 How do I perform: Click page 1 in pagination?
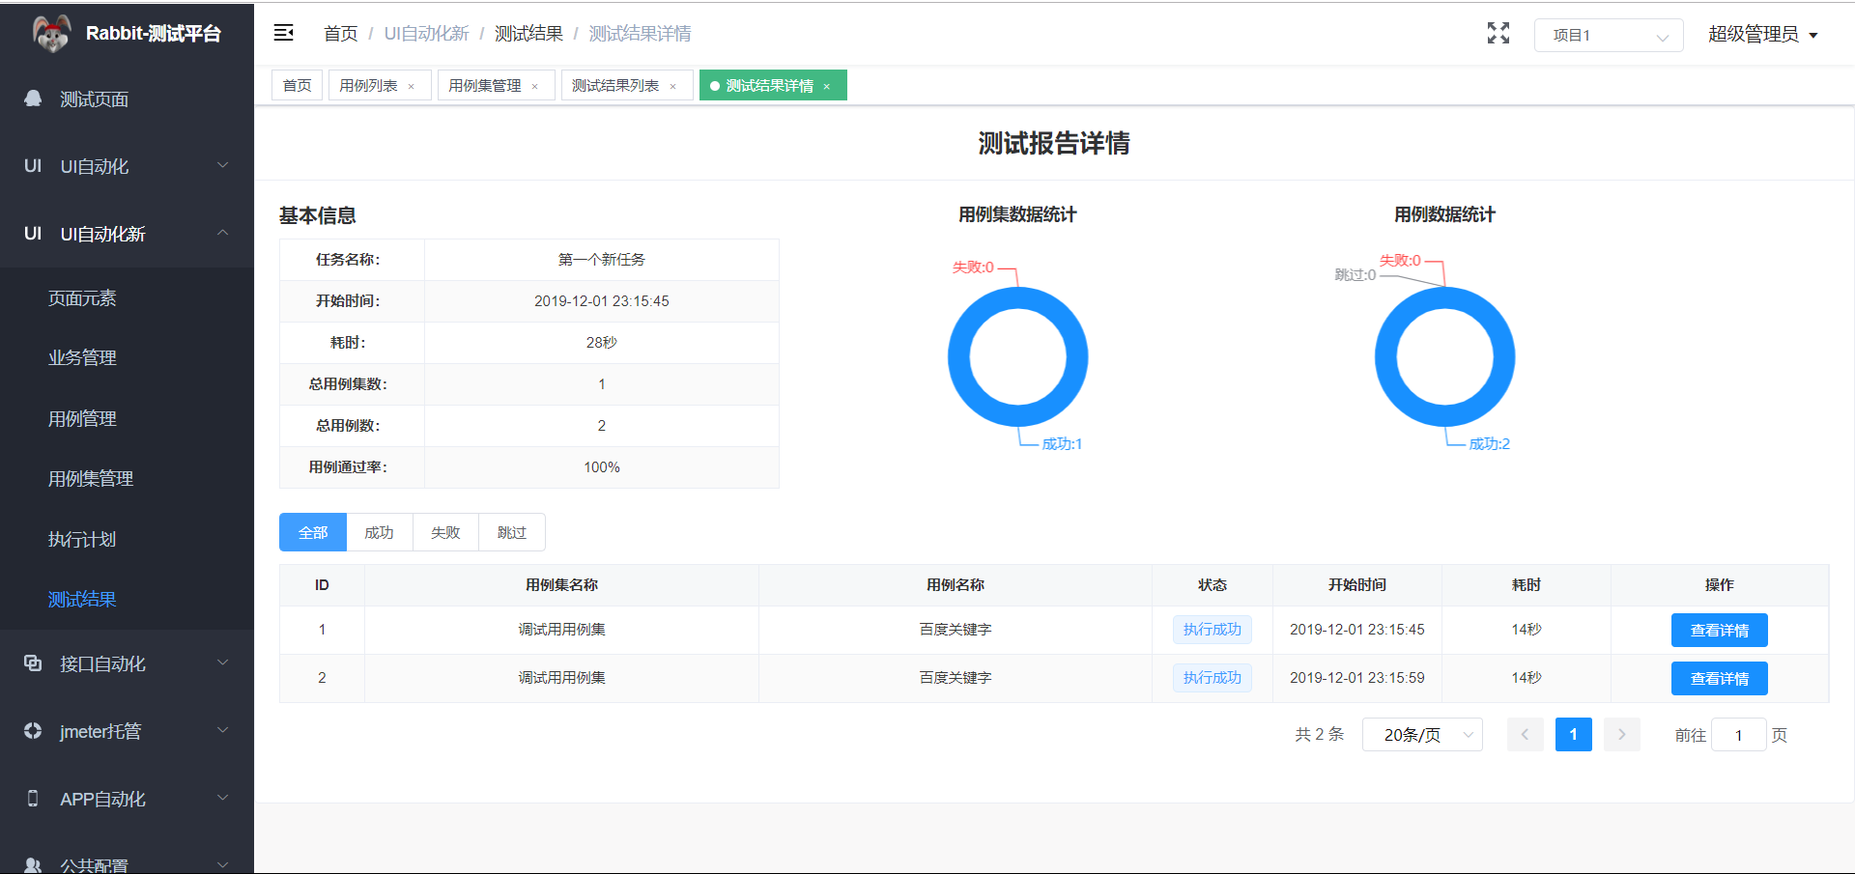coord(1573,734)
